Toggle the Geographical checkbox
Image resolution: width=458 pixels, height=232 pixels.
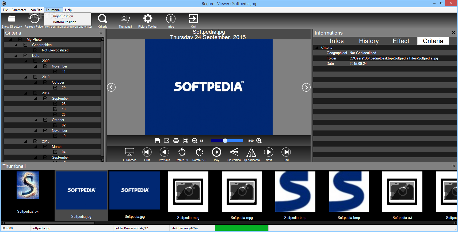25,45
